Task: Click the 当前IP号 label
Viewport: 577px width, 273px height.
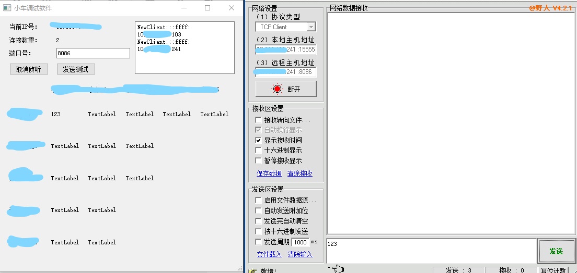Action: point(23,27)
